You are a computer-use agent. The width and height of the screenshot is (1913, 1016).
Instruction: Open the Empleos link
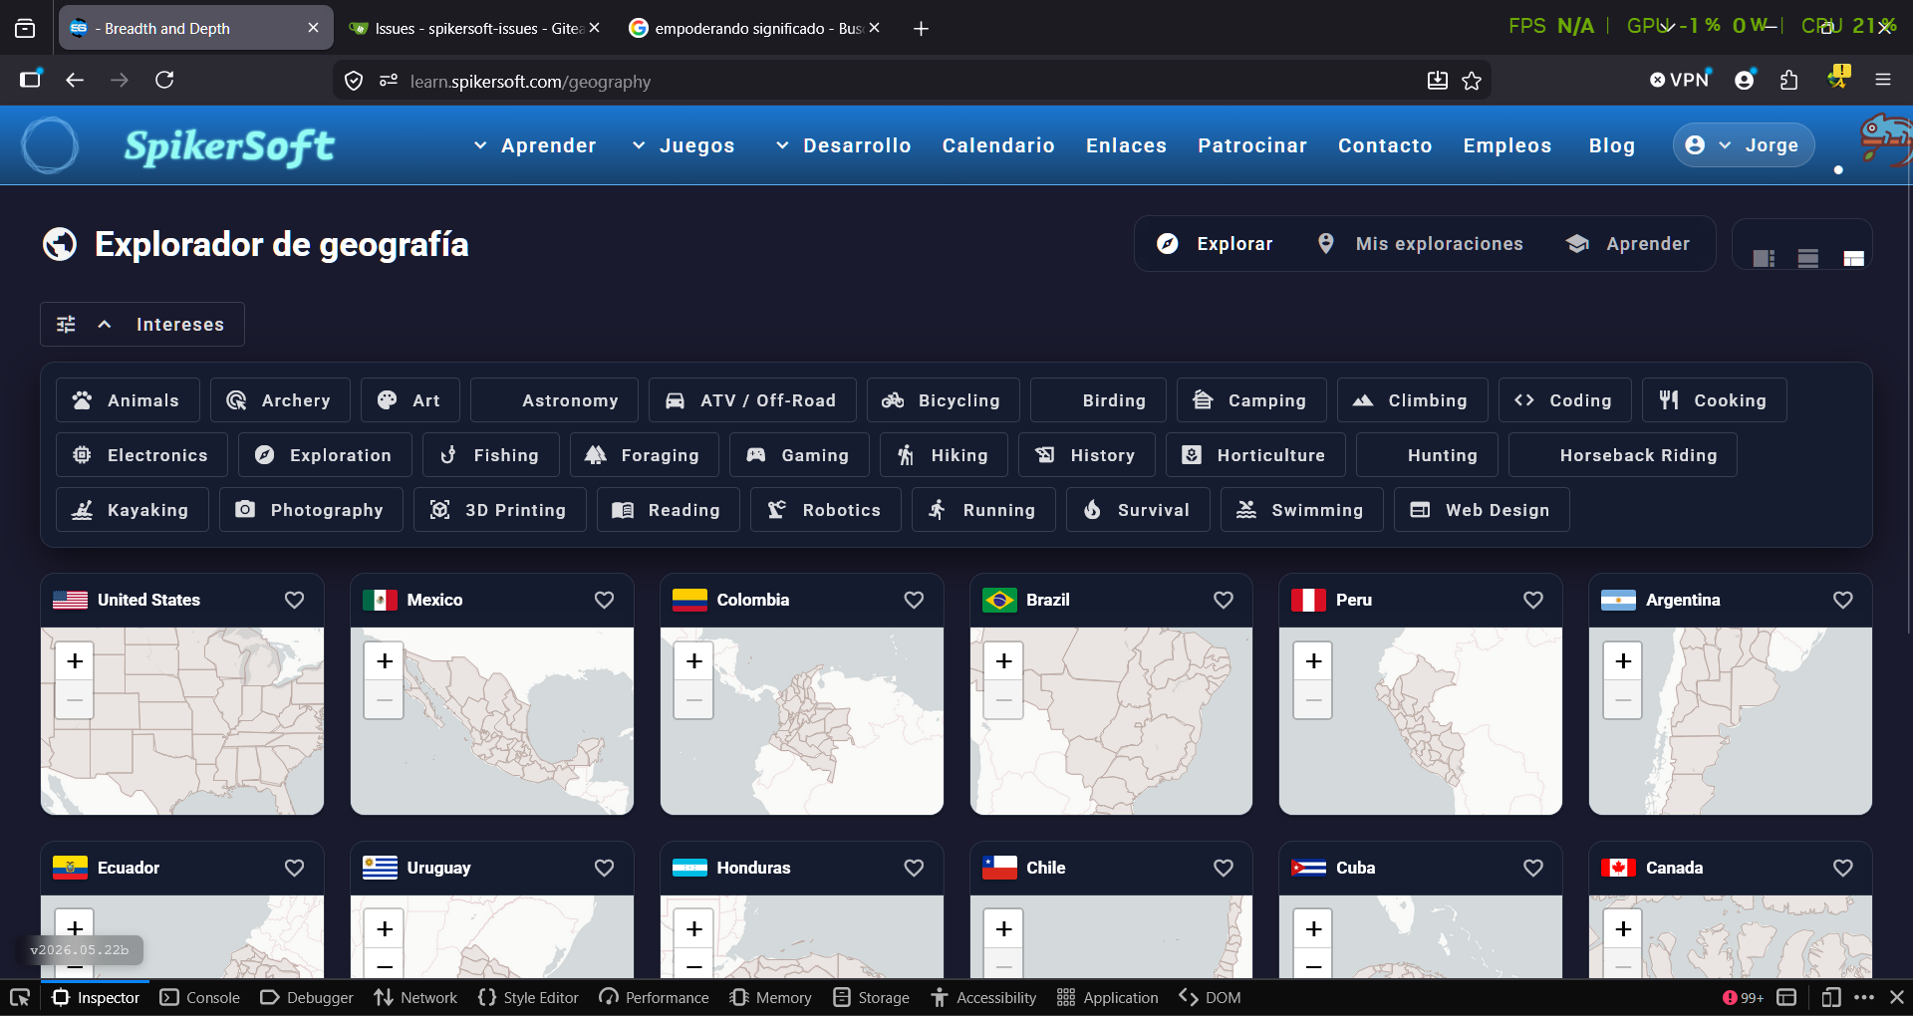1507,145
